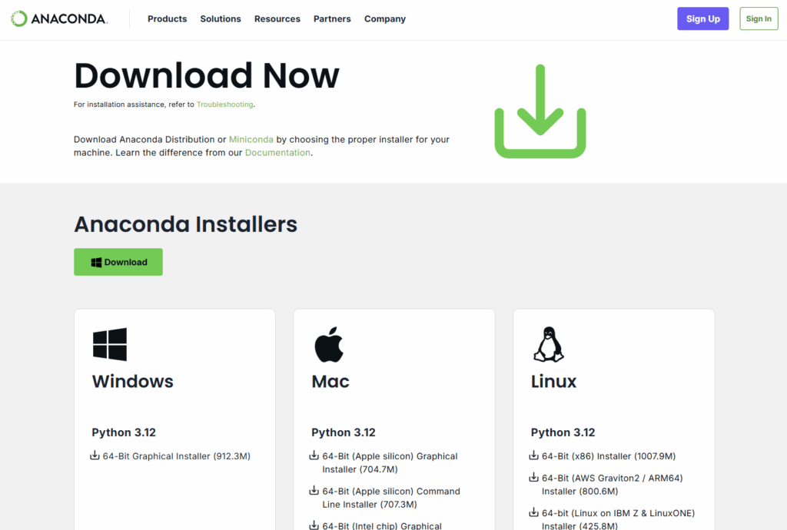Click download icon beside Windows Graphical Installer
The width and height of the screenshot is (787, 530).
95,455
